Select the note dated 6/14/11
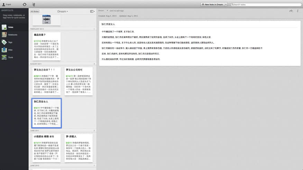Viewport: 303px width, 170px height. tap(46, 148)
